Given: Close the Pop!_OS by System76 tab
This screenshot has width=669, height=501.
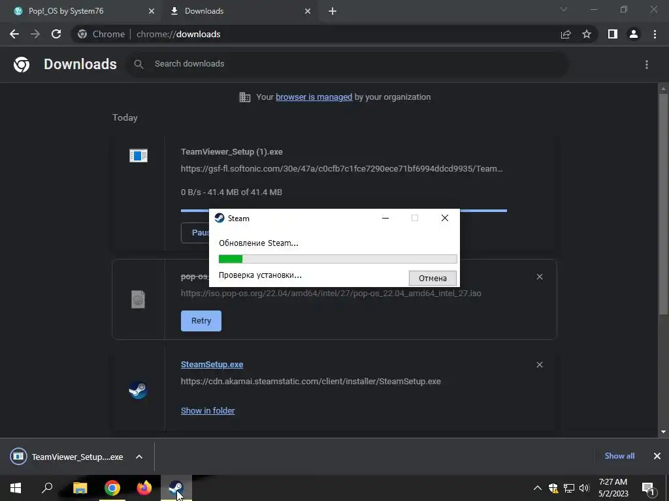Looking at the screenshot, I should (x=151, y=11).
